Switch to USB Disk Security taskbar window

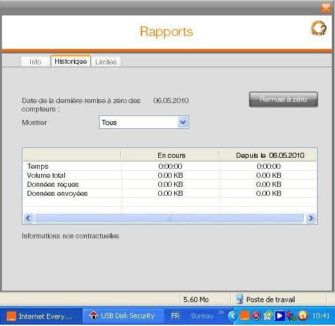pos(123,316)
